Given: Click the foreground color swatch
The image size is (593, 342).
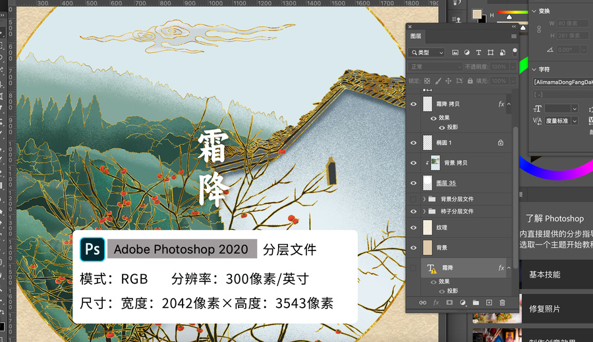Looking at the screenshot, I should pyautogui.click(x=476, y=14).
